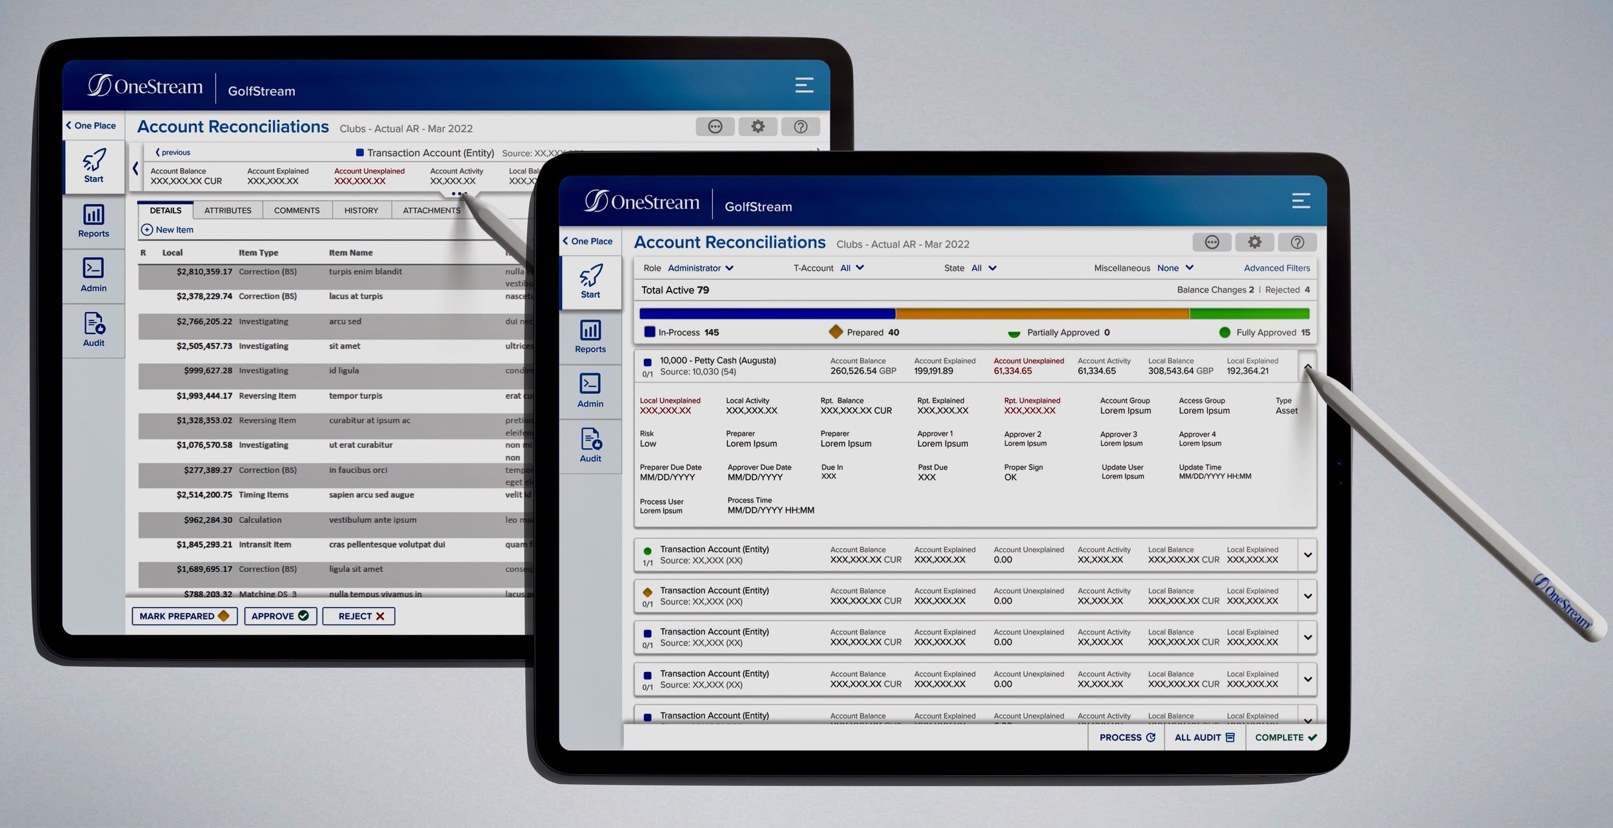Select row with $2,810,359.17 amount
Image resolution: width=1613 pixels, height=828 pixels.
tap(336, 277)
